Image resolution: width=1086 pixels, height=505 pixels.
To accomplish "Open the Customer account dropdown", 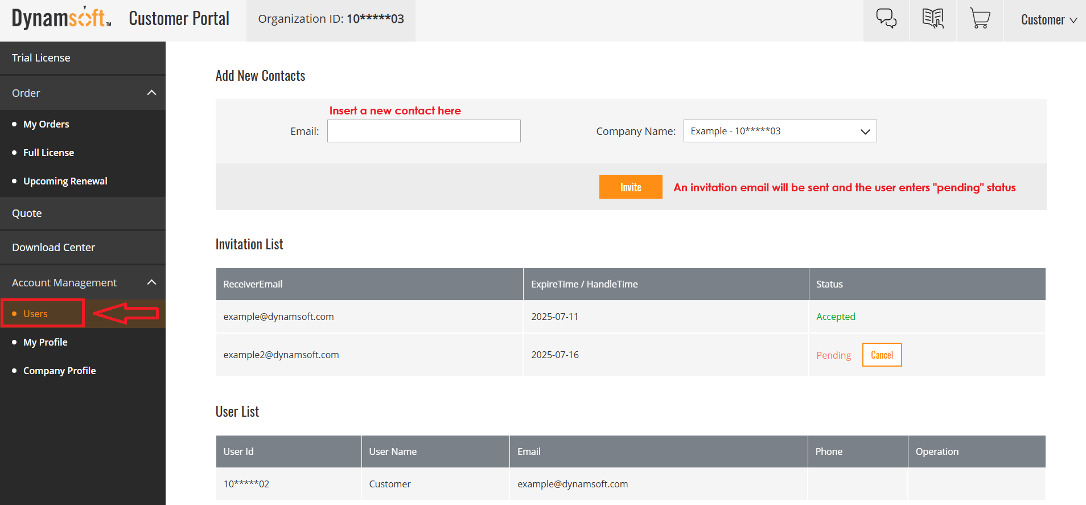I will click(x=1048, y=20).
